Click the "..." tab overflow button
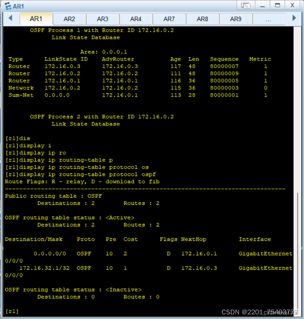The image size is (304, 319). pyautogui.click(x=269, y=19)
